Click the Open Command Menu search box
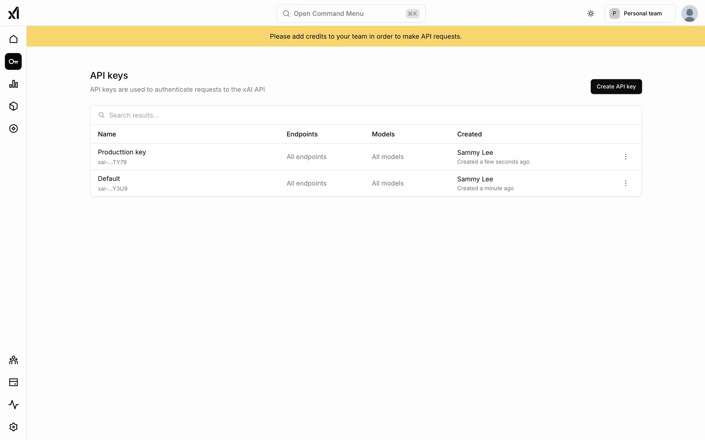The width and height of the screenshot is (705, 440). click(351, 14)
